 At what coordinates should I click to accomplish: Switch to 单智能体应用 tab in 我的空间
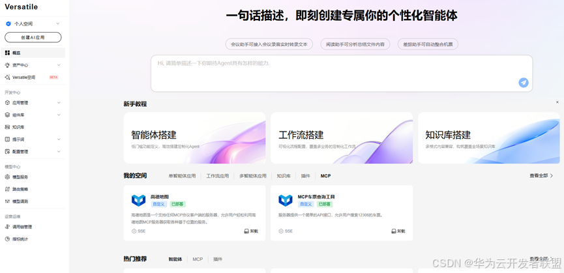click(182, 176)
